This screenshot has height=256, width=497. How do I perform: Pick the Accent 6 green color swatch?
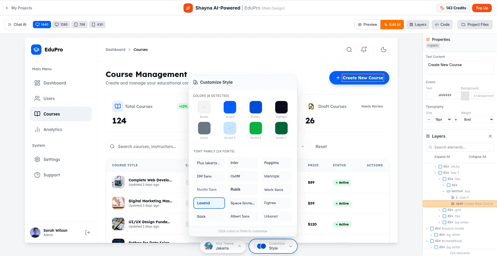(255, 128)
